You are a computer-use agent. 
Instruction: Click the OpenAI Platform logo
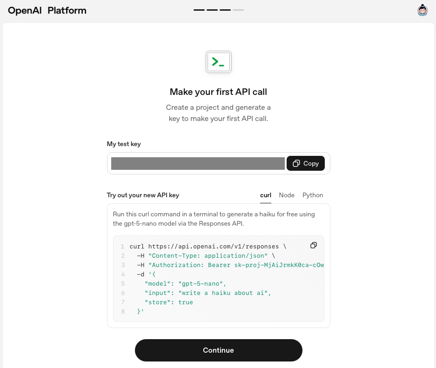pos(47,11)
